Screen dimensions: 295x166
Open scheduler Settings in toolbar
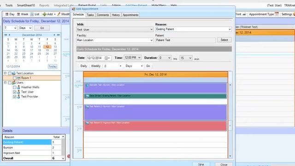pos(288,14)
